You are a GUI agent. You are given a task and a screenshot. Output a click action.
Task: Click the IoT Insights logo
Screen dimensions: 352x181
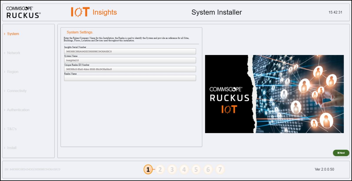point(94,12)
